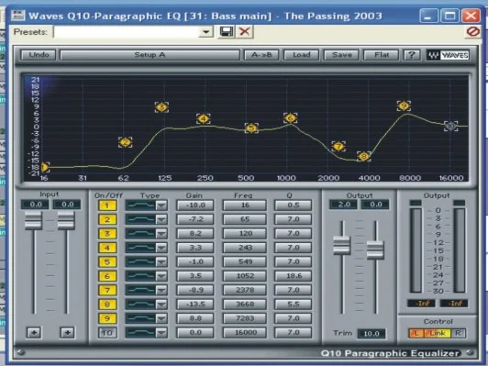The width and height of the screenshot is (488, 366).
Task: Open filter type dropdown for band 1
Action: [161, 205]
